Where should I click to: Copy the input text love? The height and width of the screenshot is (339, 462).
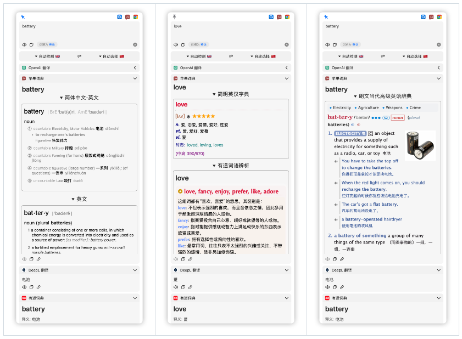tap(182, 44)
